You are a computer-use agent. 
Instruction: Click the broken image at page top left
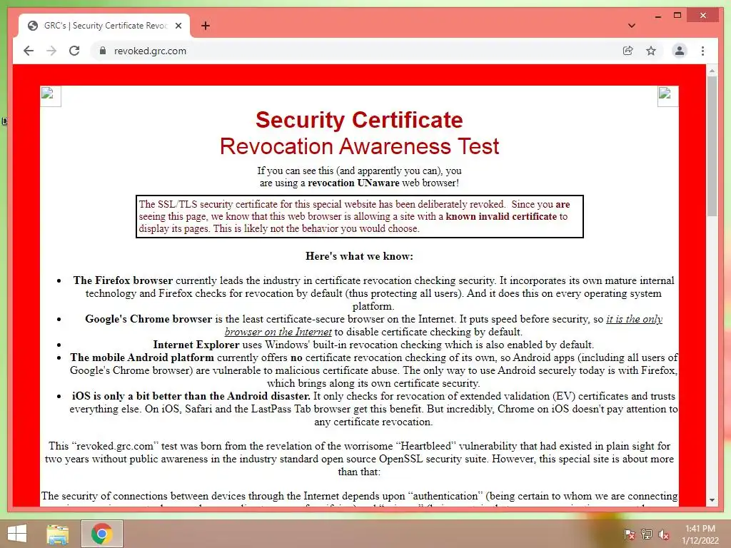coord(50,96)
